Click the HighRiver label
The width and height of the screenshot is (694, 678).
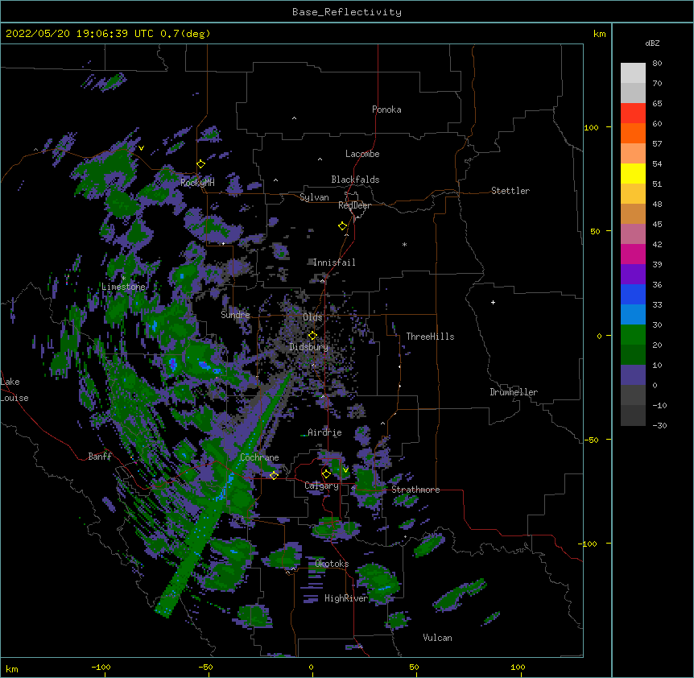[346, 598]
